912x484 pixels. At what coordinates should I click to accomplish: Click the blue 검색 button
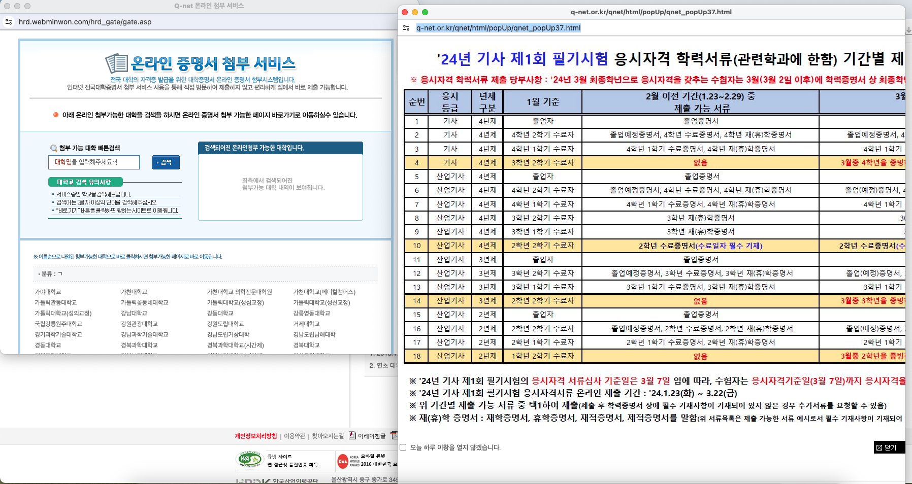point(166,162)
